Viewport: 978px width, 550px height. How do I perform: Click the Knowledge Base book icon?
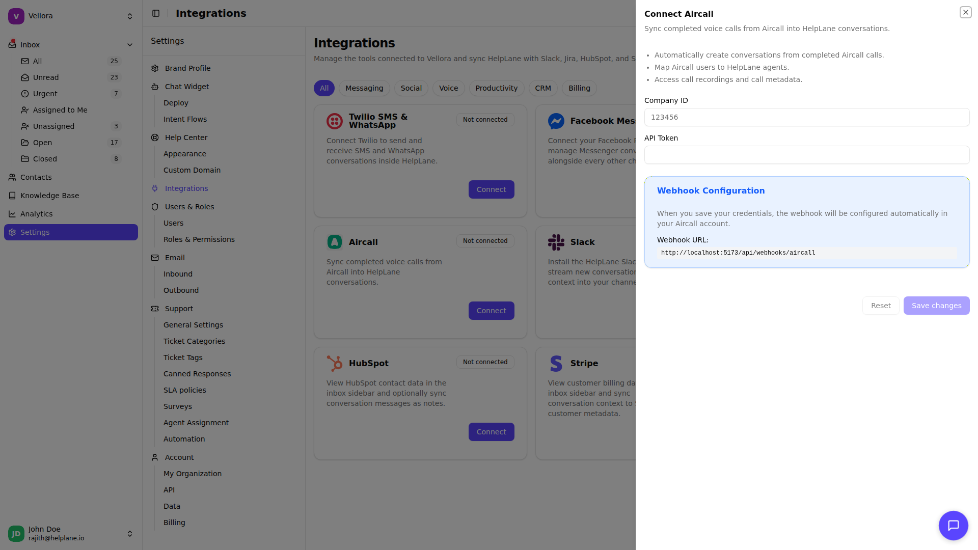tap(12, 196)
